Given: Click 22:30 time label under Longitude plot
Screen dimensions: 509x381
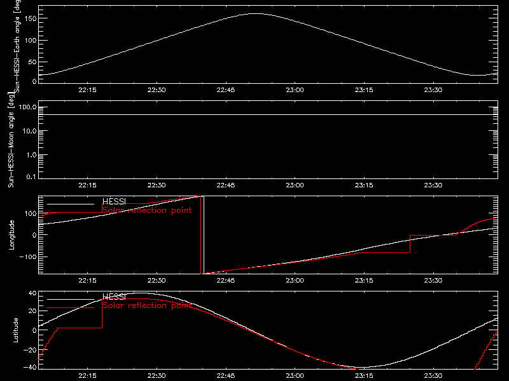Looking at the screenshot, I should [x=157, y=281].
